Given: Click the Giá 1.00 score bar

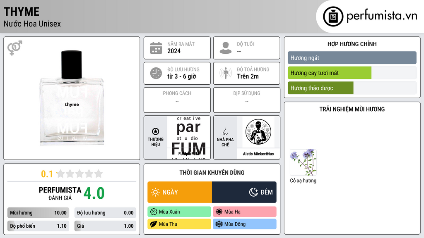Looking at the screenshot, I should 105,226.
